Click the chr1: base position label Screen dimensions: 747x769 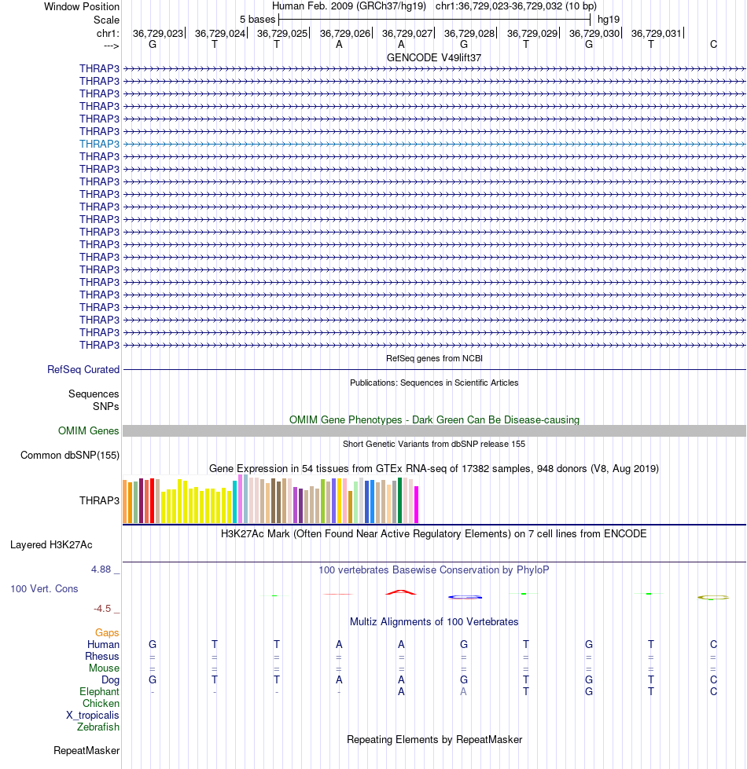[x=108, y=33]
